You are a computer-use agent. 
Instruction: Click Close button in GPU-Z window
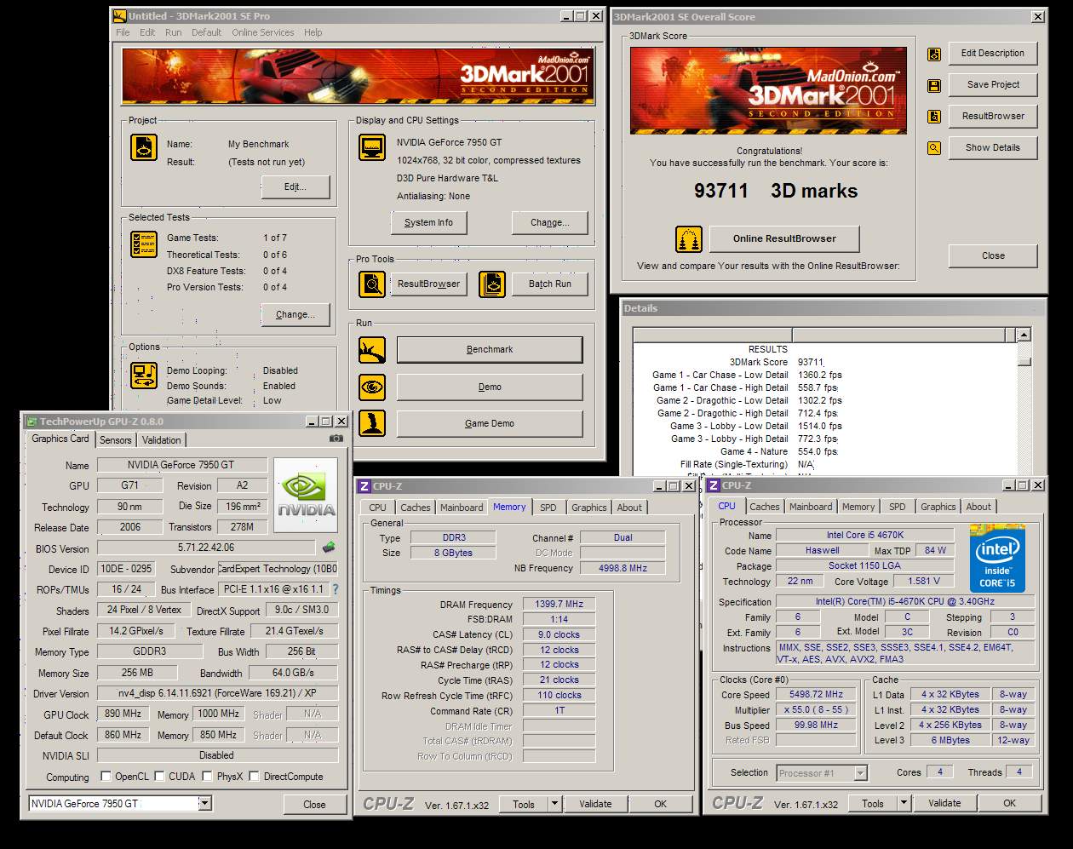[314, 804]
